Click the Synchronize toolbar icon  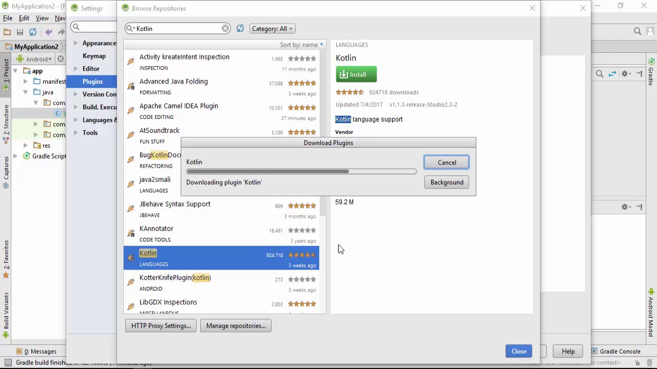point(33,32)
